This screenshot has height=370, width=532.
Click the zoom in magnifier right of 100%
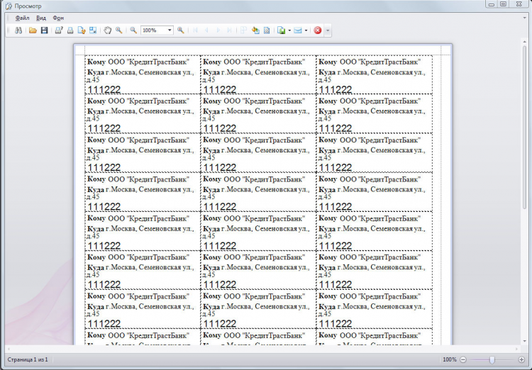[x=181, y=30]
